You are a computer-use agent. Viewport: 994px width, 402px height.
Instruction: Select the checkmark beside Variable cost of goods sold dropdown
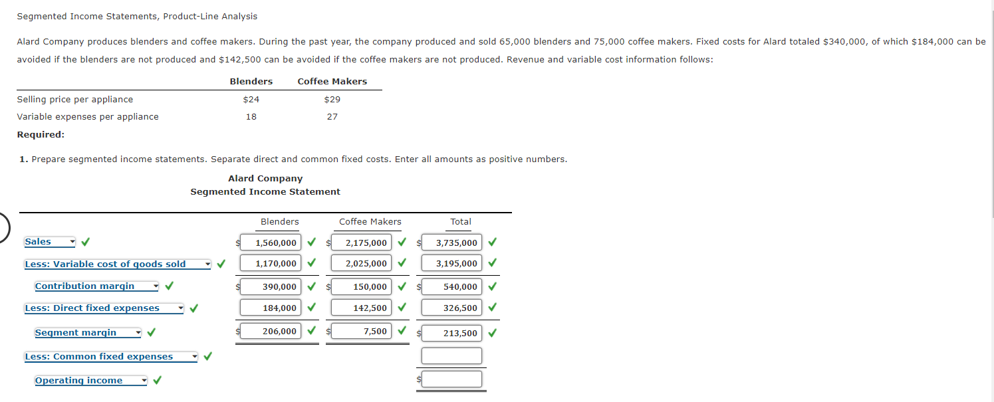tap(221, 264)
